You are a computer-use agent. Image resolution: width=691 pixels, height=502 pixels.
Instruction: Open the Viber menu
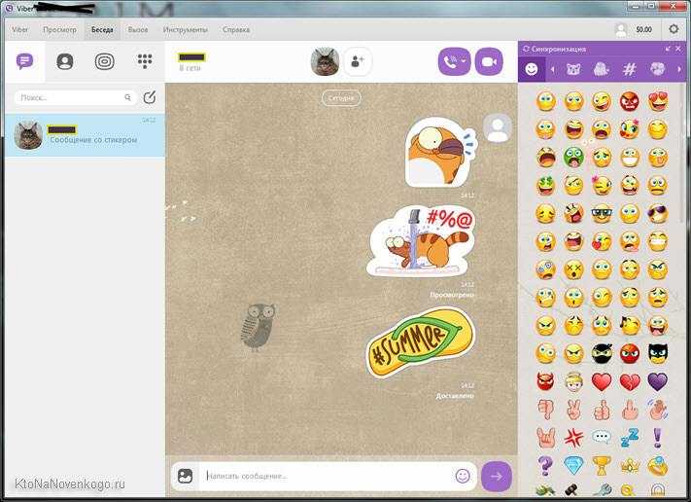click(x=19, y=29)
